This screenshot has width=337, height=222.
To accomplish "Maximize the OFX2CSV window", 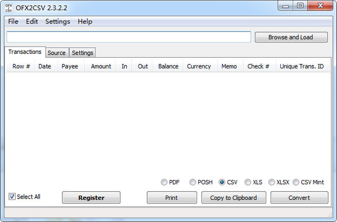I will pyautogui.click(x=300, y=6).
